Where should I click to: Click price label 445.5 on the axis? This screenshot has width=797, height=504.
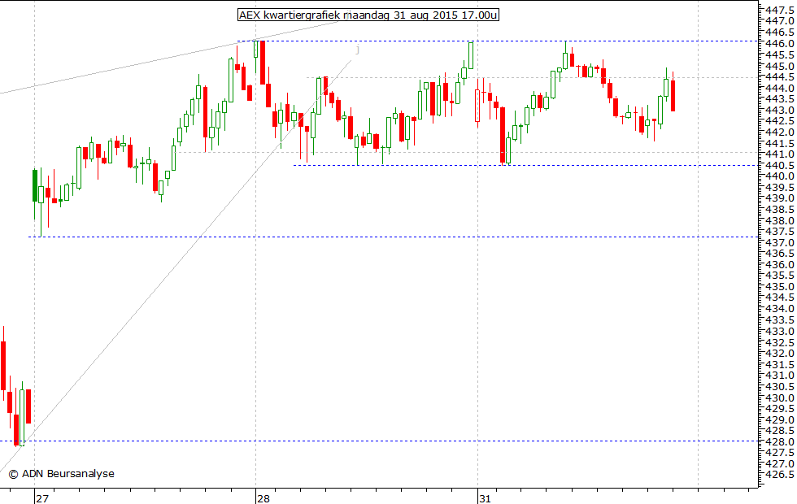click(x=779, y=54)
